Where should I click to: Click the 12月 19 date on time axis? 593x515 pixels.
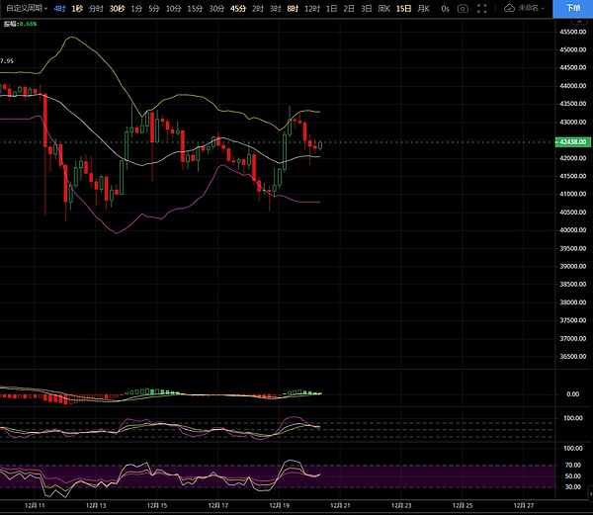tap(278, 504)
